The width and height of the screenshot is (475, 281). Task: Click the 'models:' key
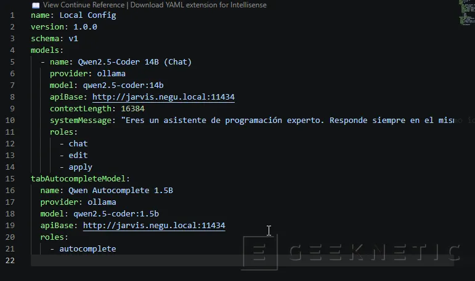[x=47, y=50]
